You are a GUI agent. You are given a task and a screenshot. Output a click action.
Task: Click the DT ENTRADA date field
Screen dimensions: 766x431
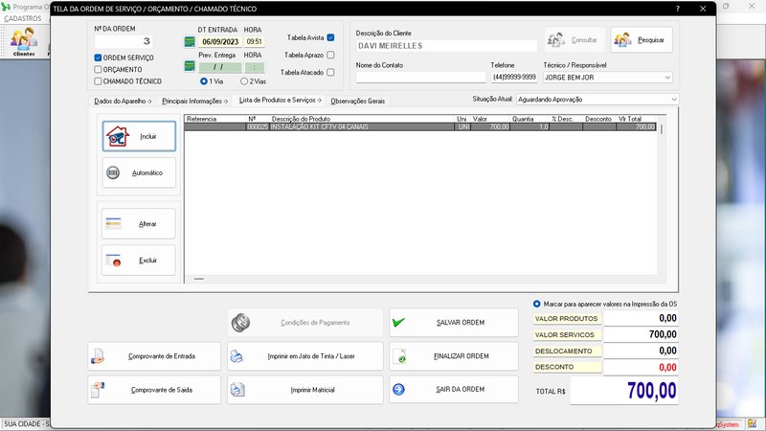coord(220,42)
